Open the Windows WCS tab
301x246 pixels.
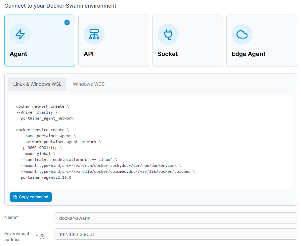[x=89, y=84]
